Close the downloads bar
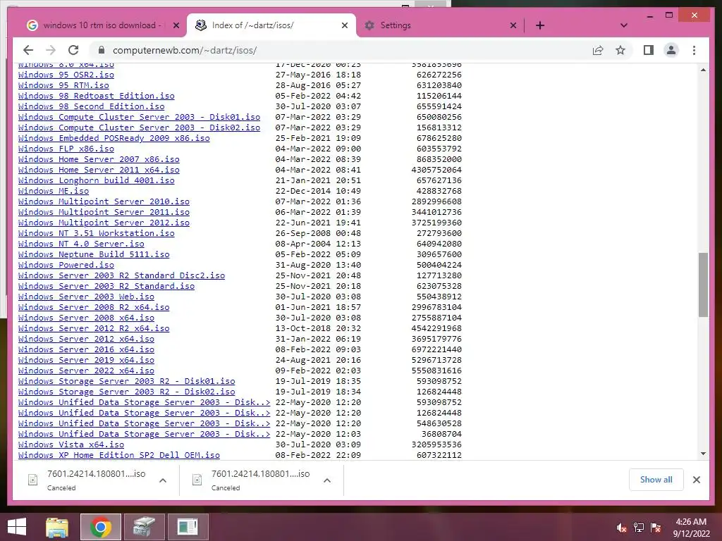This screenshot has height=541, width=722. [696, 480]
